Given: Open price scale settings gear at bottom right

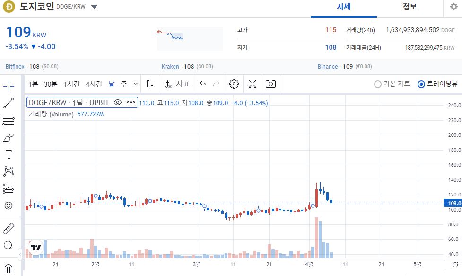Looking at the screenshot, I should [455, 265].
